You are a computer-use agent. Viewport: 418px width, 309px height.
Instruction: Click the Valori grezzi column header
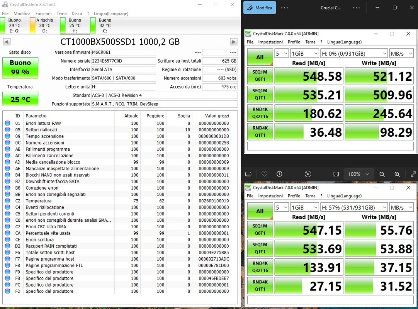pyautogui.click(x=217, y=116)
